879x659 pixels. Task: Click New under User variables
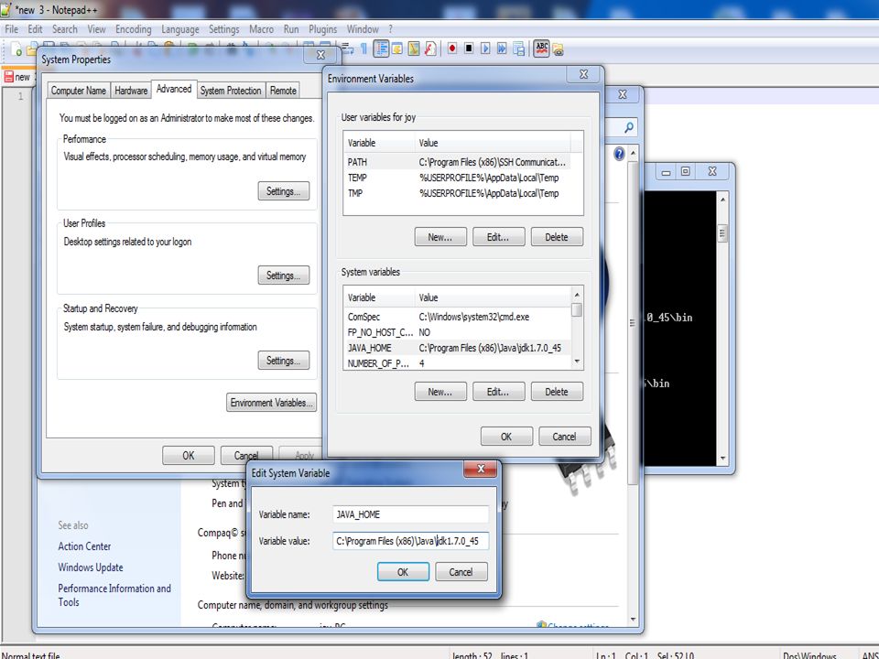(x=440, y=237)
